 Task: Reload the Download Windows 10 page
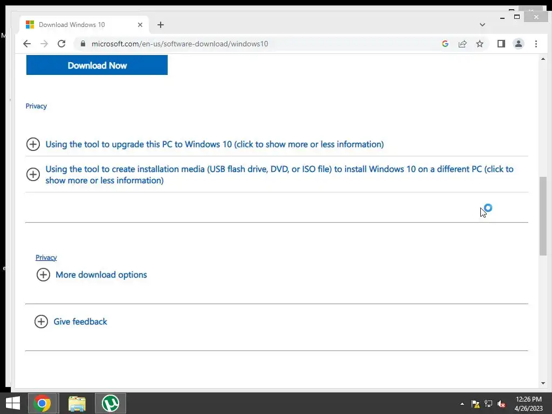point(61,44)
